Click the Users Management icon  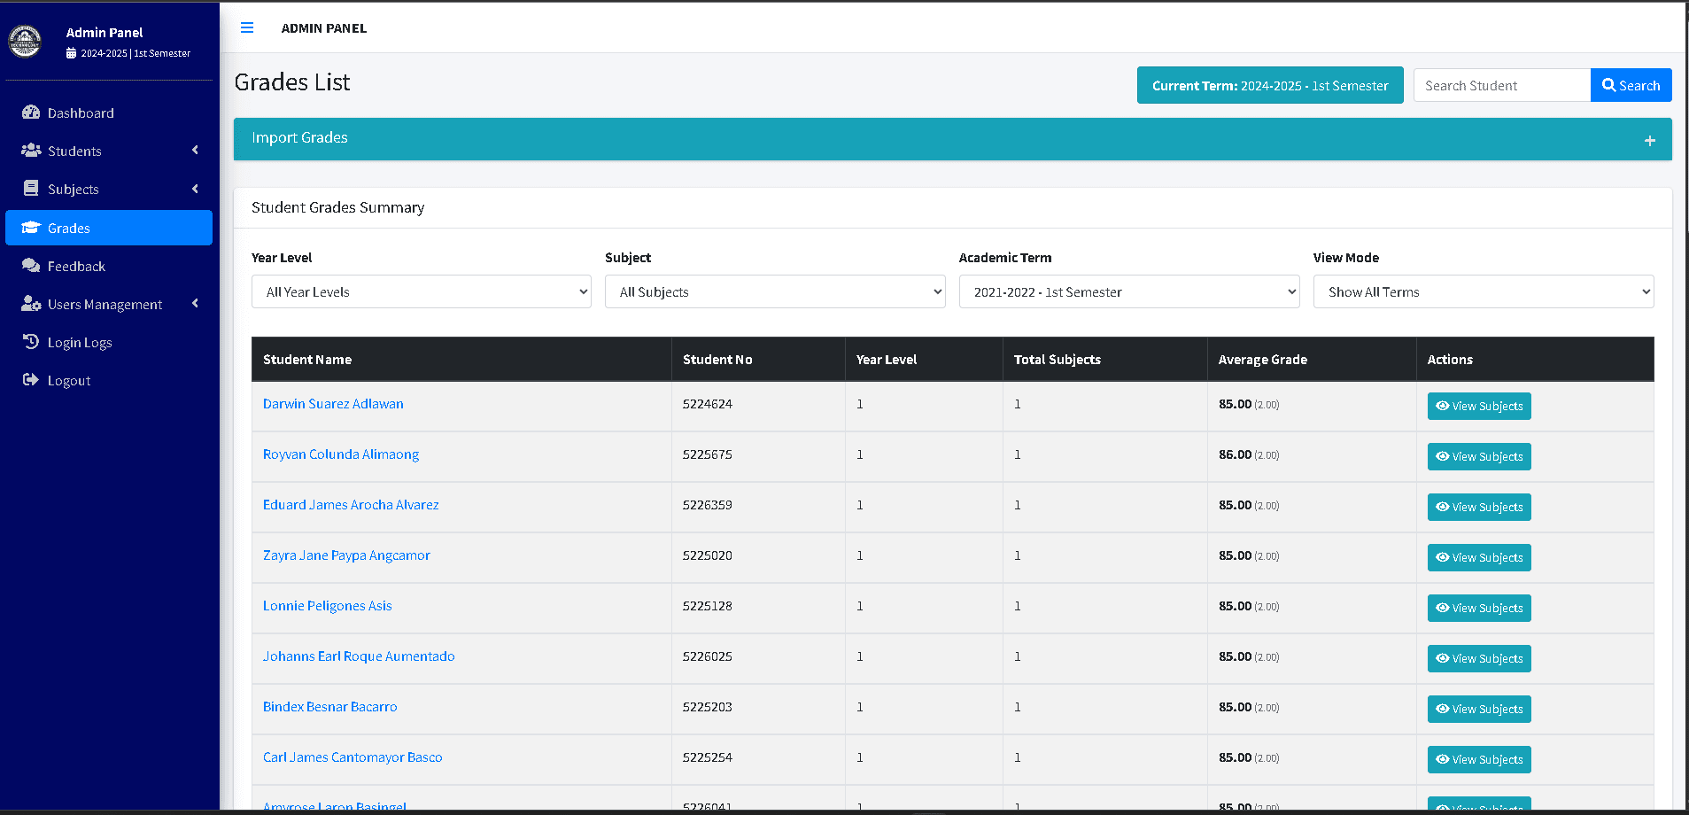[31, 304]
